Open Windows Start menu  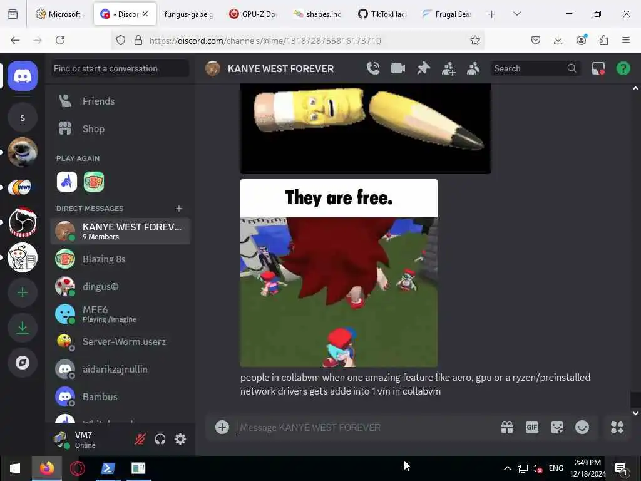pyautogui.click(x=15, y=468)
